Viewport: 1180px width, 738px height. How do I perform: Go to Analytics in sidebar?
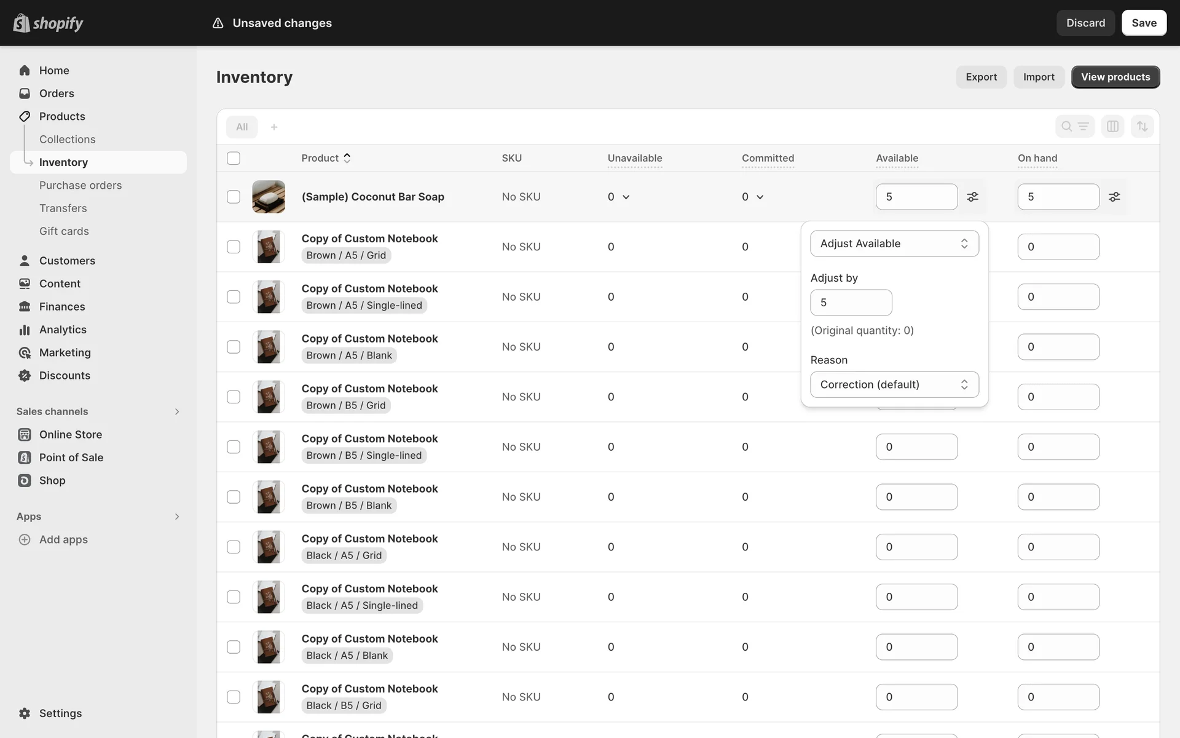click(x=63, y=330)
